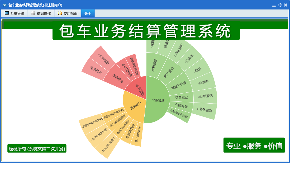The width and height of the screenshot is (290, 191).
Task: Click the outer □结算 segment
Action: point(198,70)
